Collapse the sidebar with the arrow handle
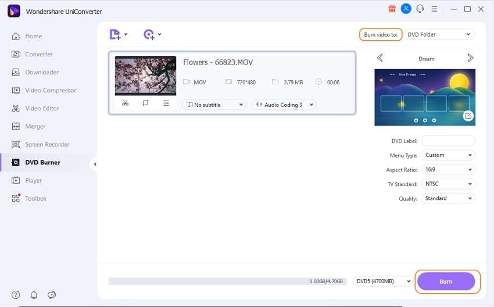Image resolution: width=494 pixels, height=307 pixels. pyautogui.click(x=95, y=164)
